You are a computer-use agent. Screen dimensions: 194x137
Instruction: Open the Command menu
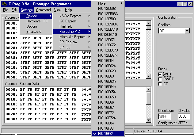point(44,10)
